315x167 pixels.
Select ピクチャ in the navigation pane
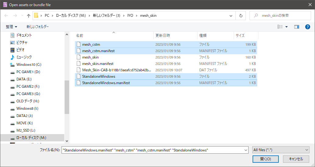(x=22, y=43)
